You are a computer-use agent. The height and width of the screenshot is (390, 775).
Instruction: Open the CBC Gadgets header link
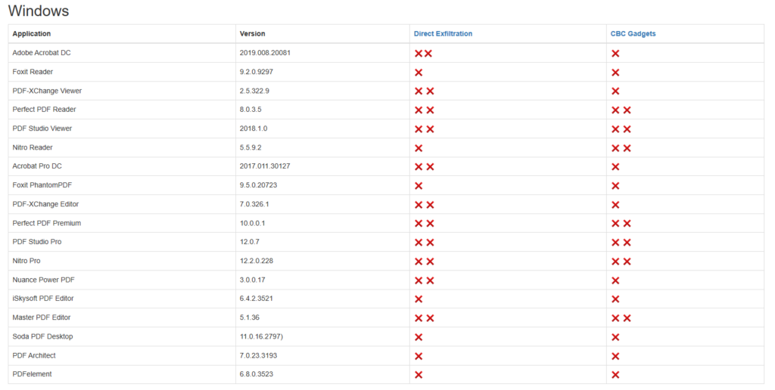point(633,34)
